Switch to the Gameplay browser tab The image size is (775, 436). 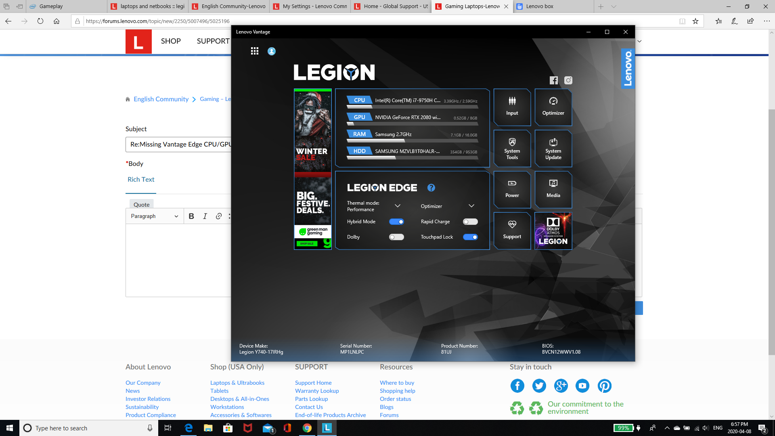point(67,6)
